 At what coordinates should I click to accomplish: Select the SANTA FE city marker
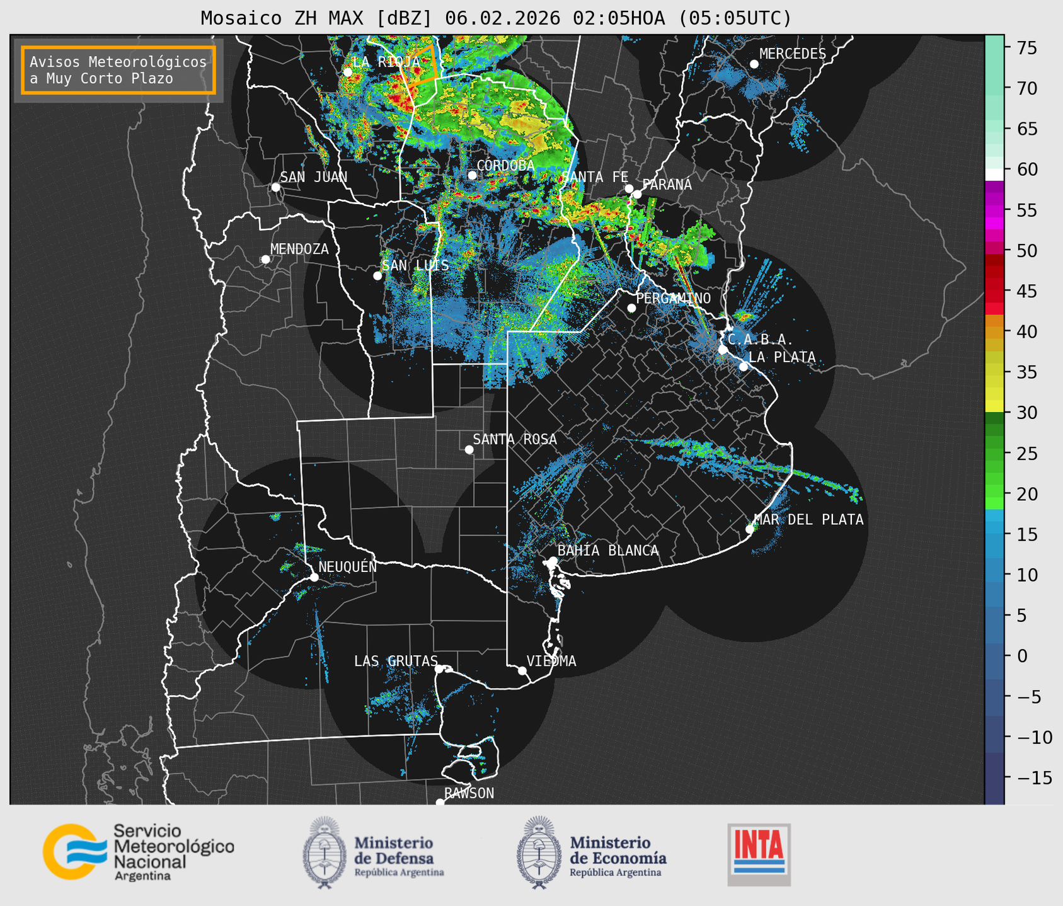click(629, 188)
